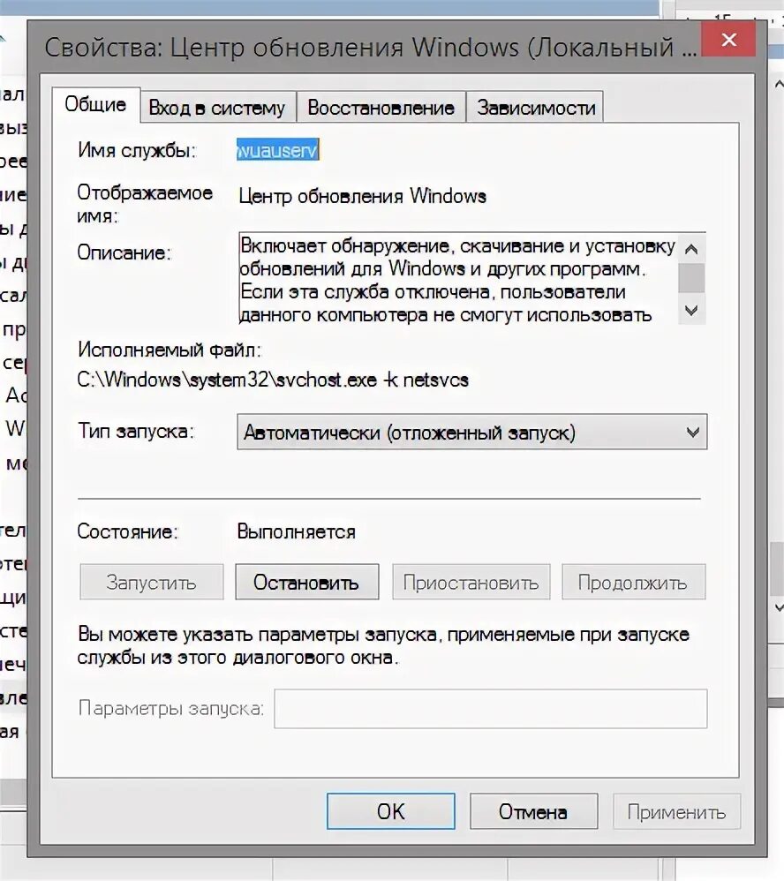Open the Вход в систему tab

coord(218,108)
